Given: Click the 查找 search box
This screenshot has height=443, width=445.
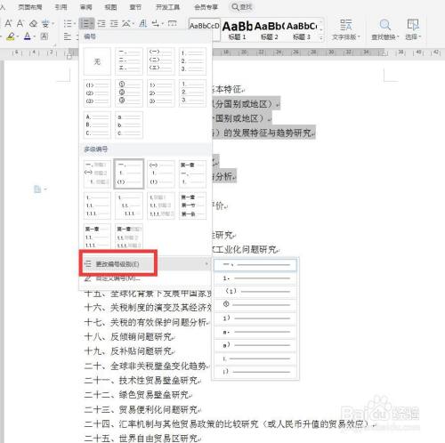Looking at the screenshot, I should tap(242, 7).
